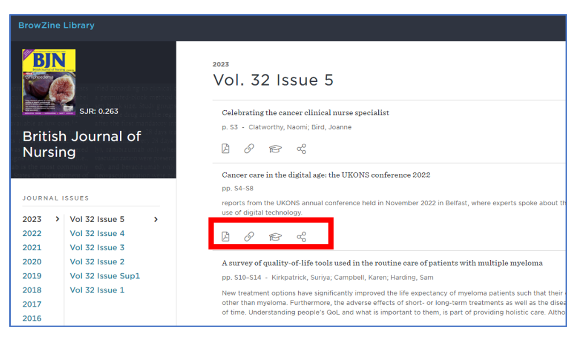Click the UKONS conference abstract text
This screenshot has width=579, height=339.
click(394, 207)
